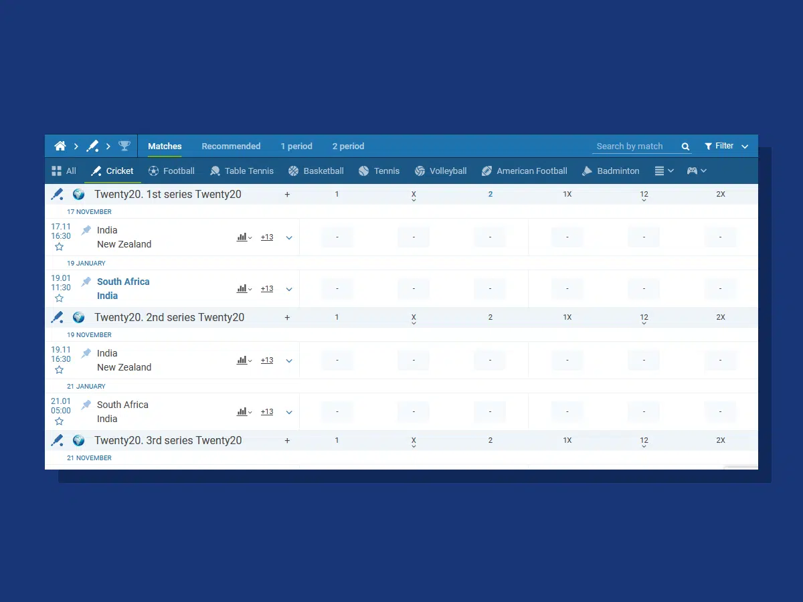The image size is (803, 602).
Task: Open South Africa India match link on 19.01
Action: [123, 288]
